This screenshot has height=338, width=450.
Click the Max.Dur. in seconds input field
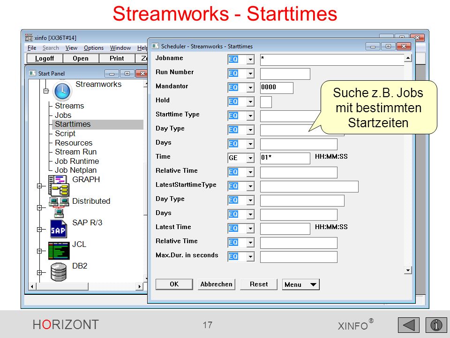[299, 257]
